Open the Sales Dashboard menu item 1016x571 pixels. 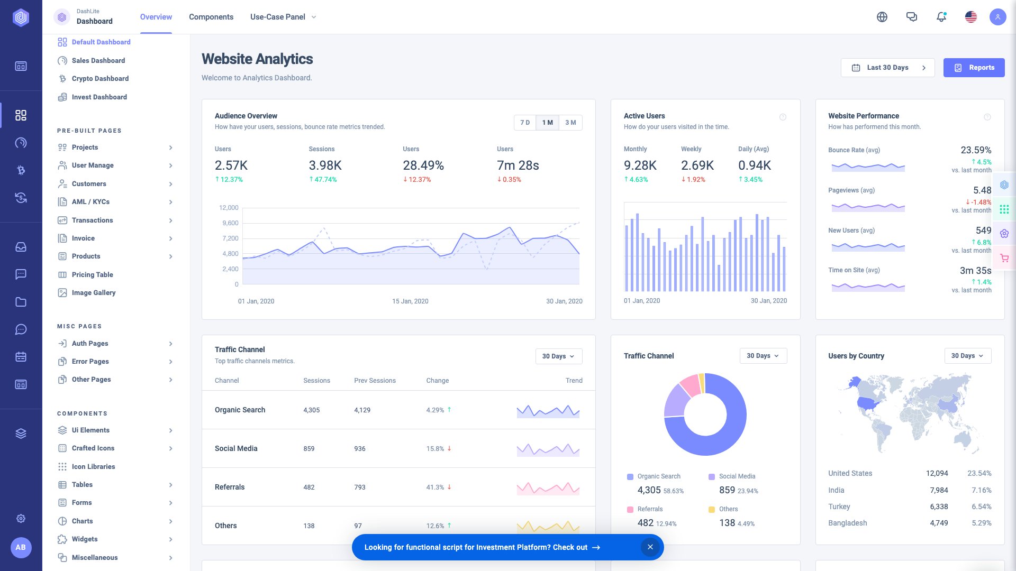coord(98,60)
